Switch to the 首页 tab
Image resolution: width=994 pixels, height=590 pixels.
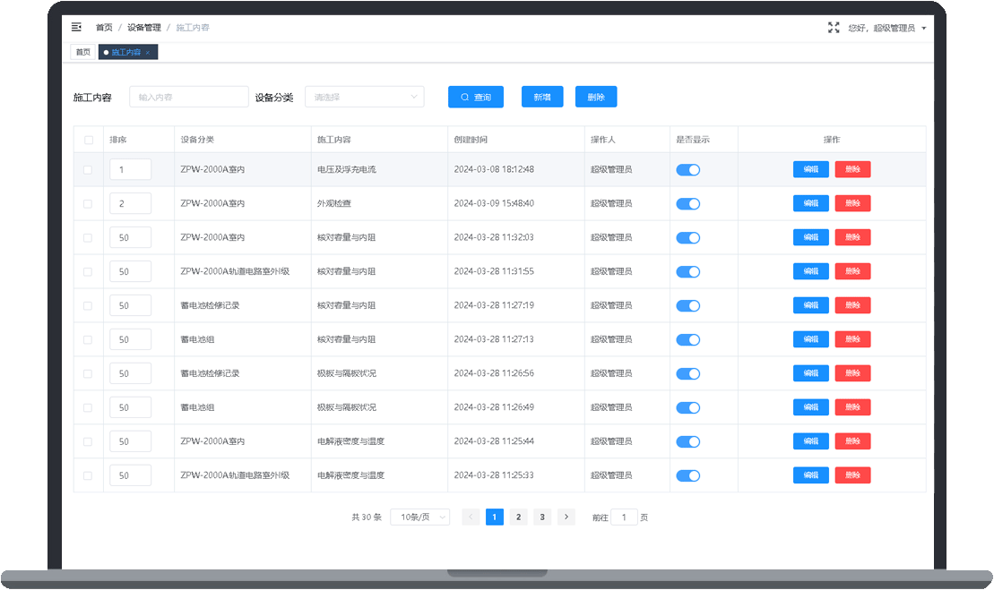tap(83, 53)
